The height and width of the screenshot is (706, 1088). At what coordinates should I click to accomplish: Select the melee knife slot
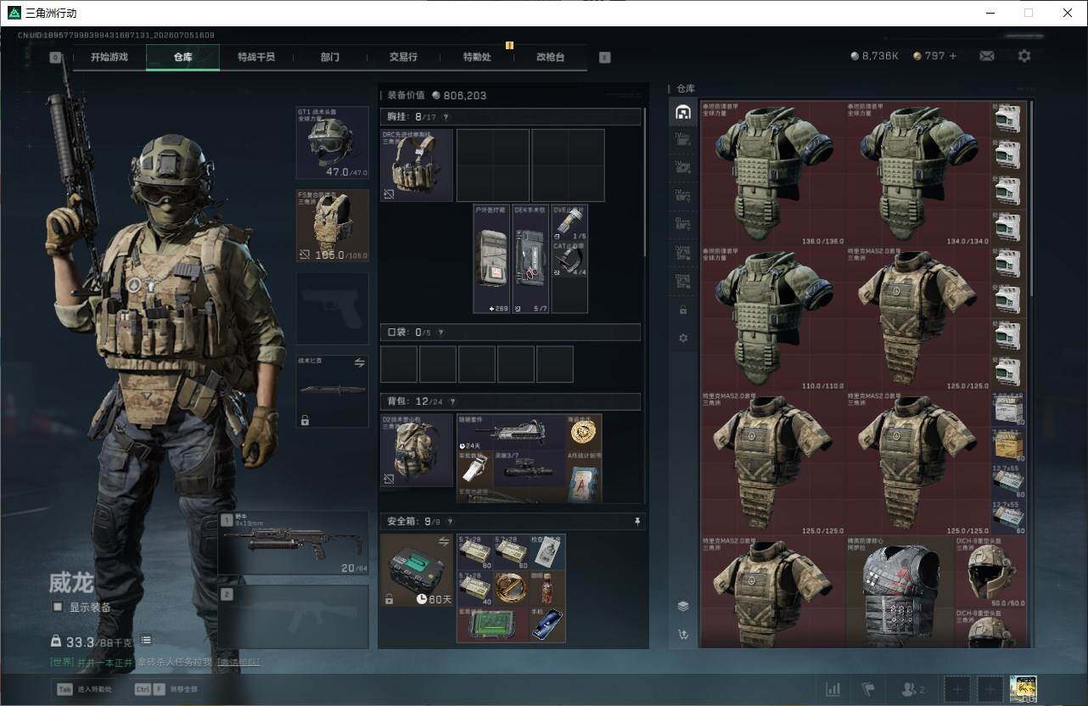332,392
